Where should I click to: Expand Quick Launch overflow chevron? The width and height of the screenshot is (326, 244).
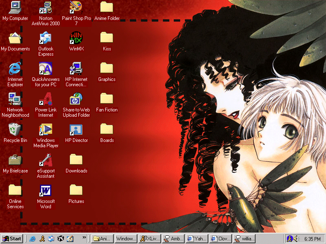84,237
